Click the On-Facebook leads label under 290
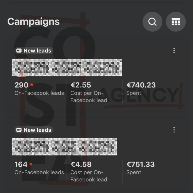 click(39, 93)
